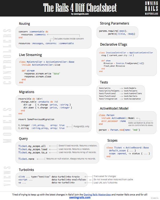Click 'Ticket.my_scope.load' code

pos(33,149)
